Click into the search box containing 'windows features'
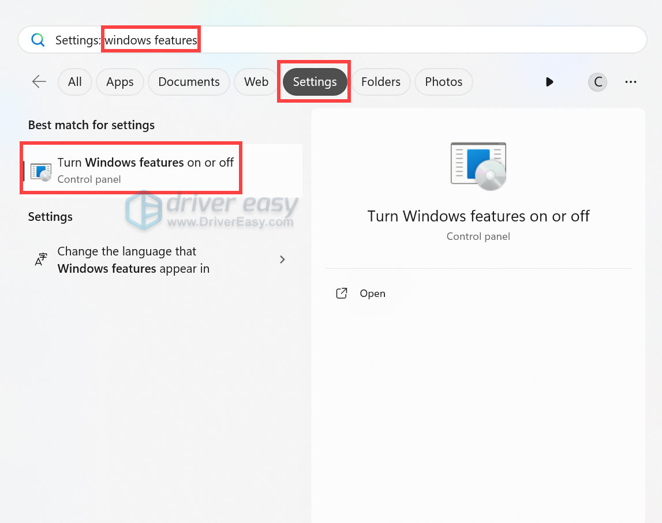The image size is (662, 523). [346, 40]
